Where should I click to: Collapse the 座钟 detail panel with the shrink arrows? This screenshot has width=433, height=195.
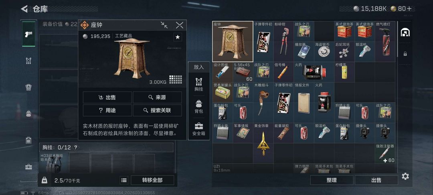164,25
